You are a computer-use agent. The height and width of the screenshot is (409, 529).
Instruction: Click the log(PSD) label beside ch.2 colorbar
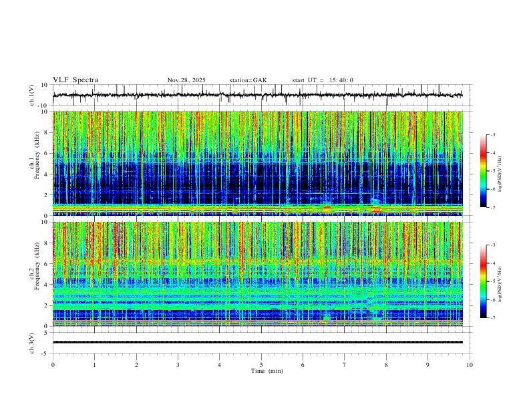click(x=500, y=284)
